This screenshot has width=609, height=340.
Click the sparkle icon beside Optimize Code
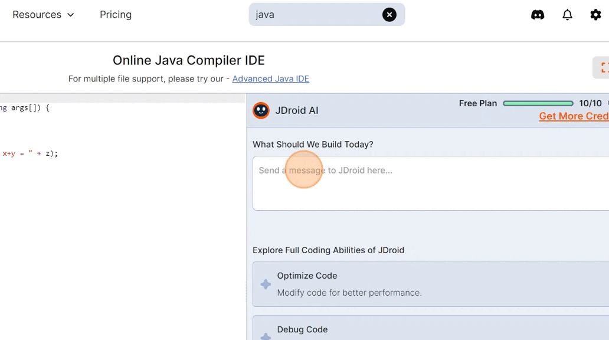click(x=266, y=284)
